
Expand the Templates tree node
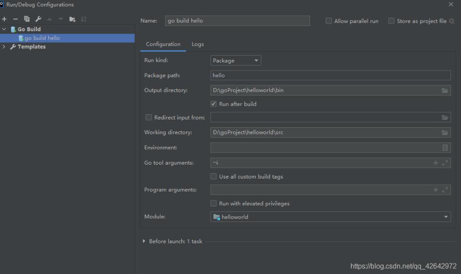[4, 47]
